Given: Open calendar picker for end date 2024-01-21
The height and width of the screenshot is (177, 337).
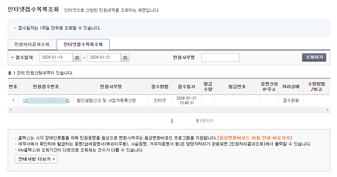Looking at the screenshot, I should [x=125, y=58].
